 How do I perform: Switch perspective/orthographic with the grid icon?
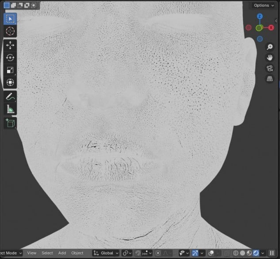click(270, 78)
